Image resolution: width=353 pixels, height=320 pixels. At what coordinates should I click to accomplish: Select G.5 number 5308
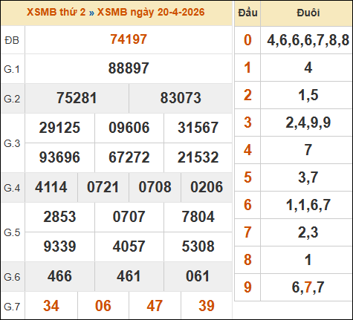pos(198,246)
